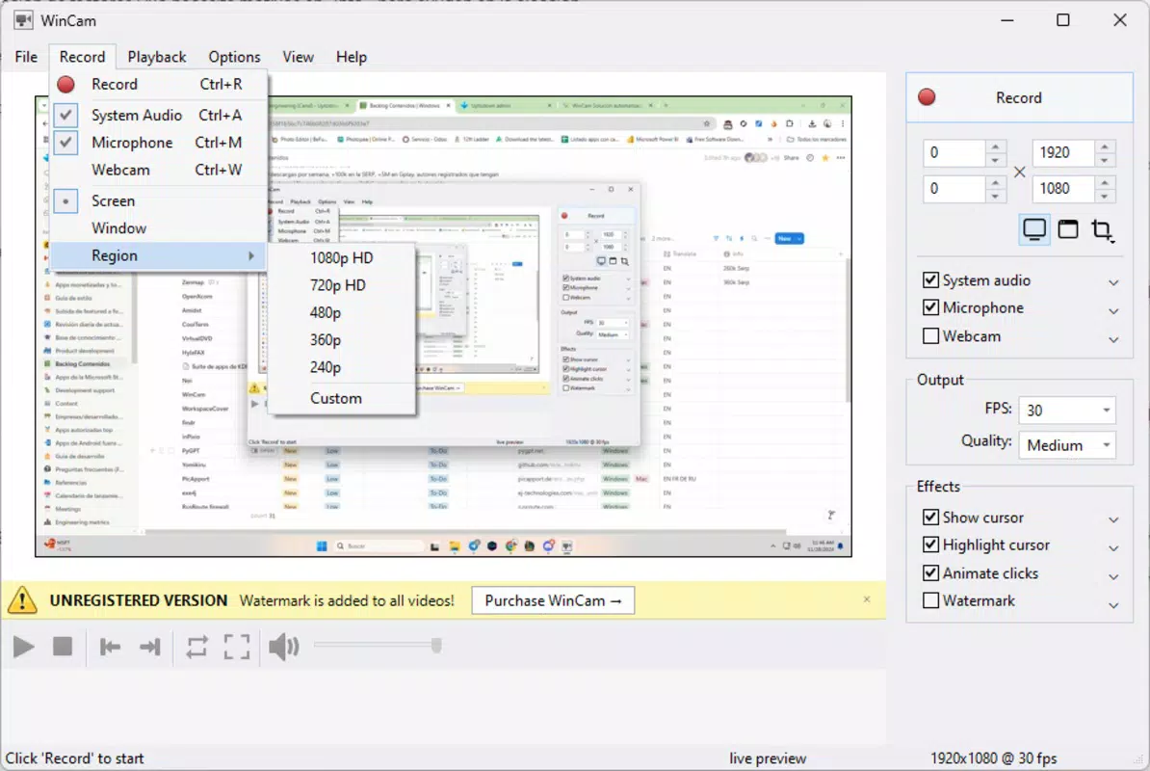This screenshot has height=771, width=1150.
Task: Disable the Show cursor checkbox
Action: [x=930, y=518]
